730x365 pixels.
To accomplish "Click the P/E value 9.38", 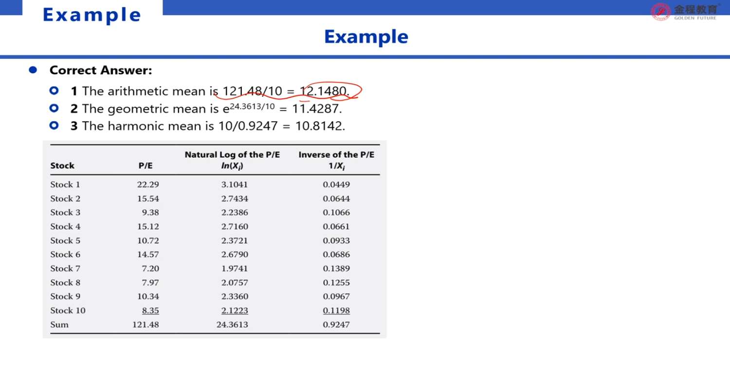I will pyautogui.click(x=150, y=212).
